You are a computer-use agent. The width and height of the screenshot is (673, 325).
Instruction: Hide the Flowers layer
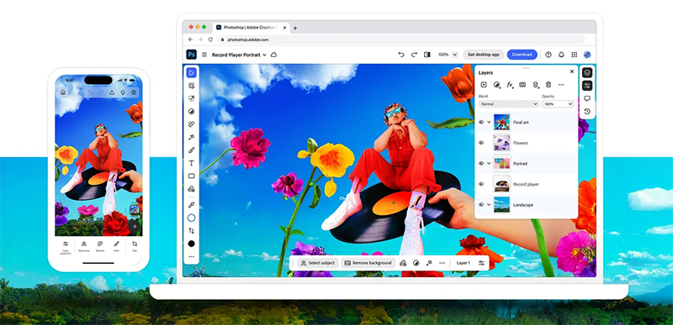[x=481, y=143]
